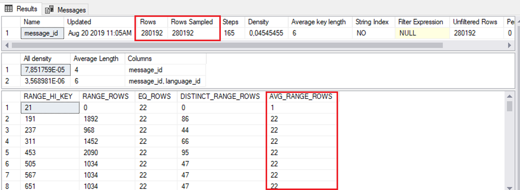Select the Unfiltered Rows value 280192

coord(477,33)
